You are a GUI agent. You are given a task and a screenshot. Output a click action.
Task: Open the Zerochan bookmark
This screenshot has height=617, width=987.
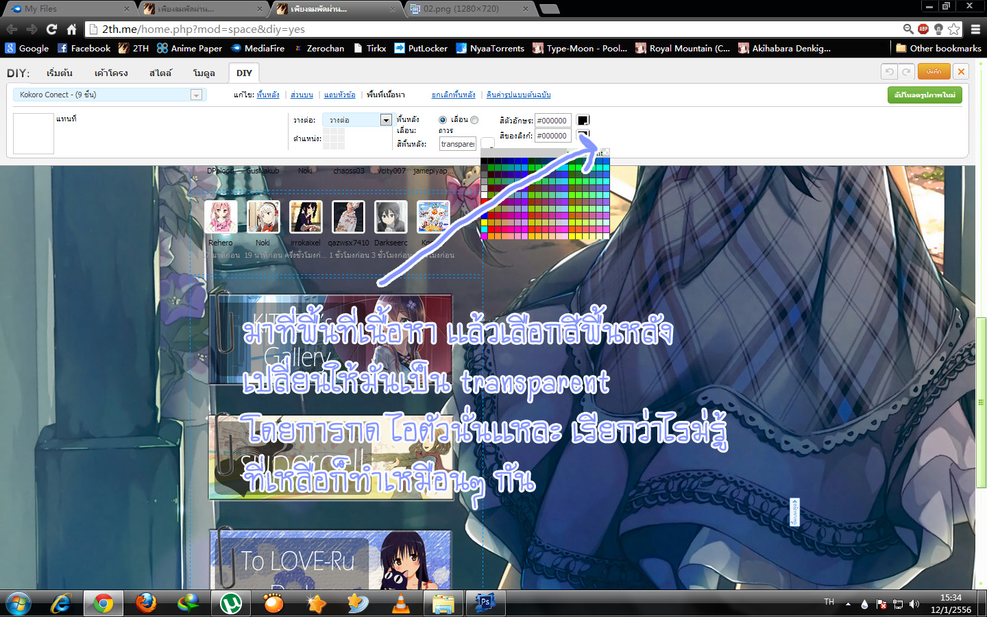coord(319,48)
